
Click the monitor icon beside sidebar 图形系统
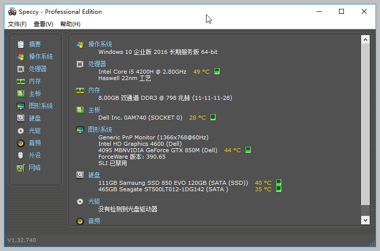point(21,106)
